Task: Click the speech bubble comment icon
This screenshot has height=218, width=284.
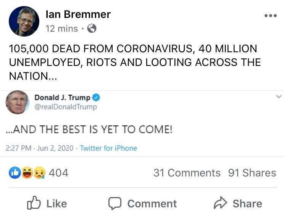Action: click(x=115, y=204)
